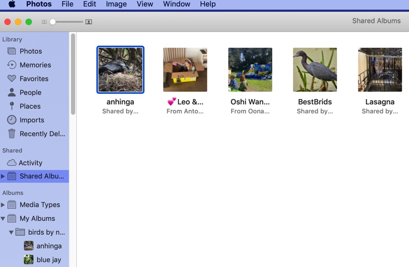Open the blue jay album in sidebar
This screenshot has width=409, height=267.
coord(42,260)
